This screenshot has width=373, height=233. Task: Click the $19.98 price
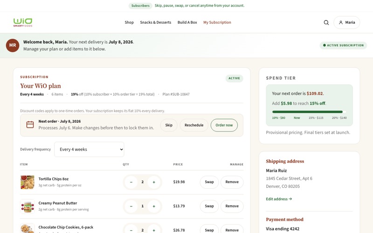179,182
